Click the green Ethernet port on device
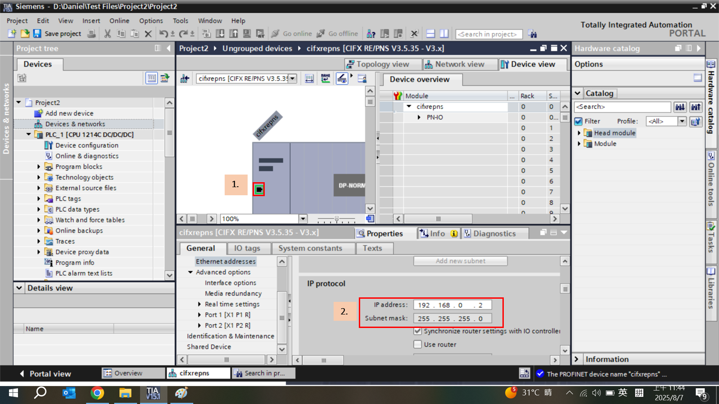This screenshot has height=404, width=719. pyautogui.click(x=259, y=189)
